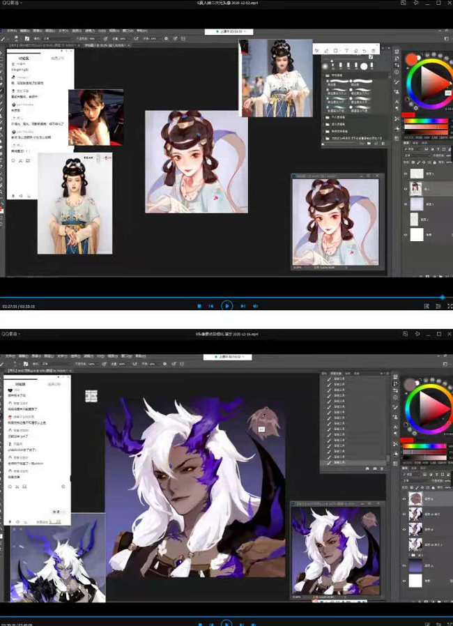Open 文件 menu in hanfu-girl Photoshop recording

point(12,31)
